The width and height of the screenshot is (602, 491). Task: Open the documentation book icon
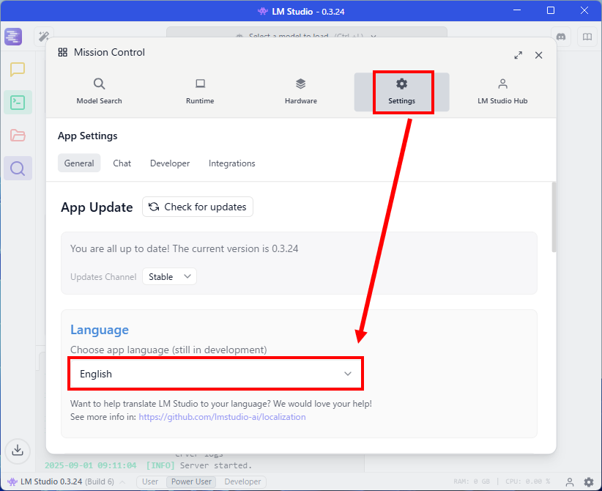pos(587,37)
